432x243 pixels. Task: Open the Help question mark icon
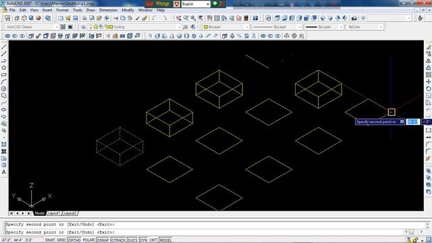tap(255, 18)
